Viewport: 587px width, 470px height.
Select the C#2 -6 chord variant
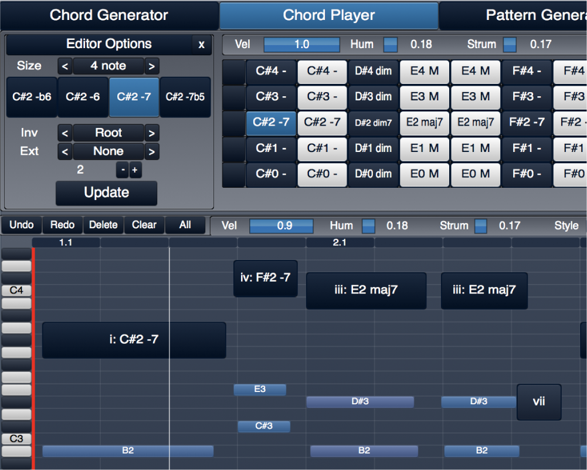pyautogui.click(x=83, y=97)
